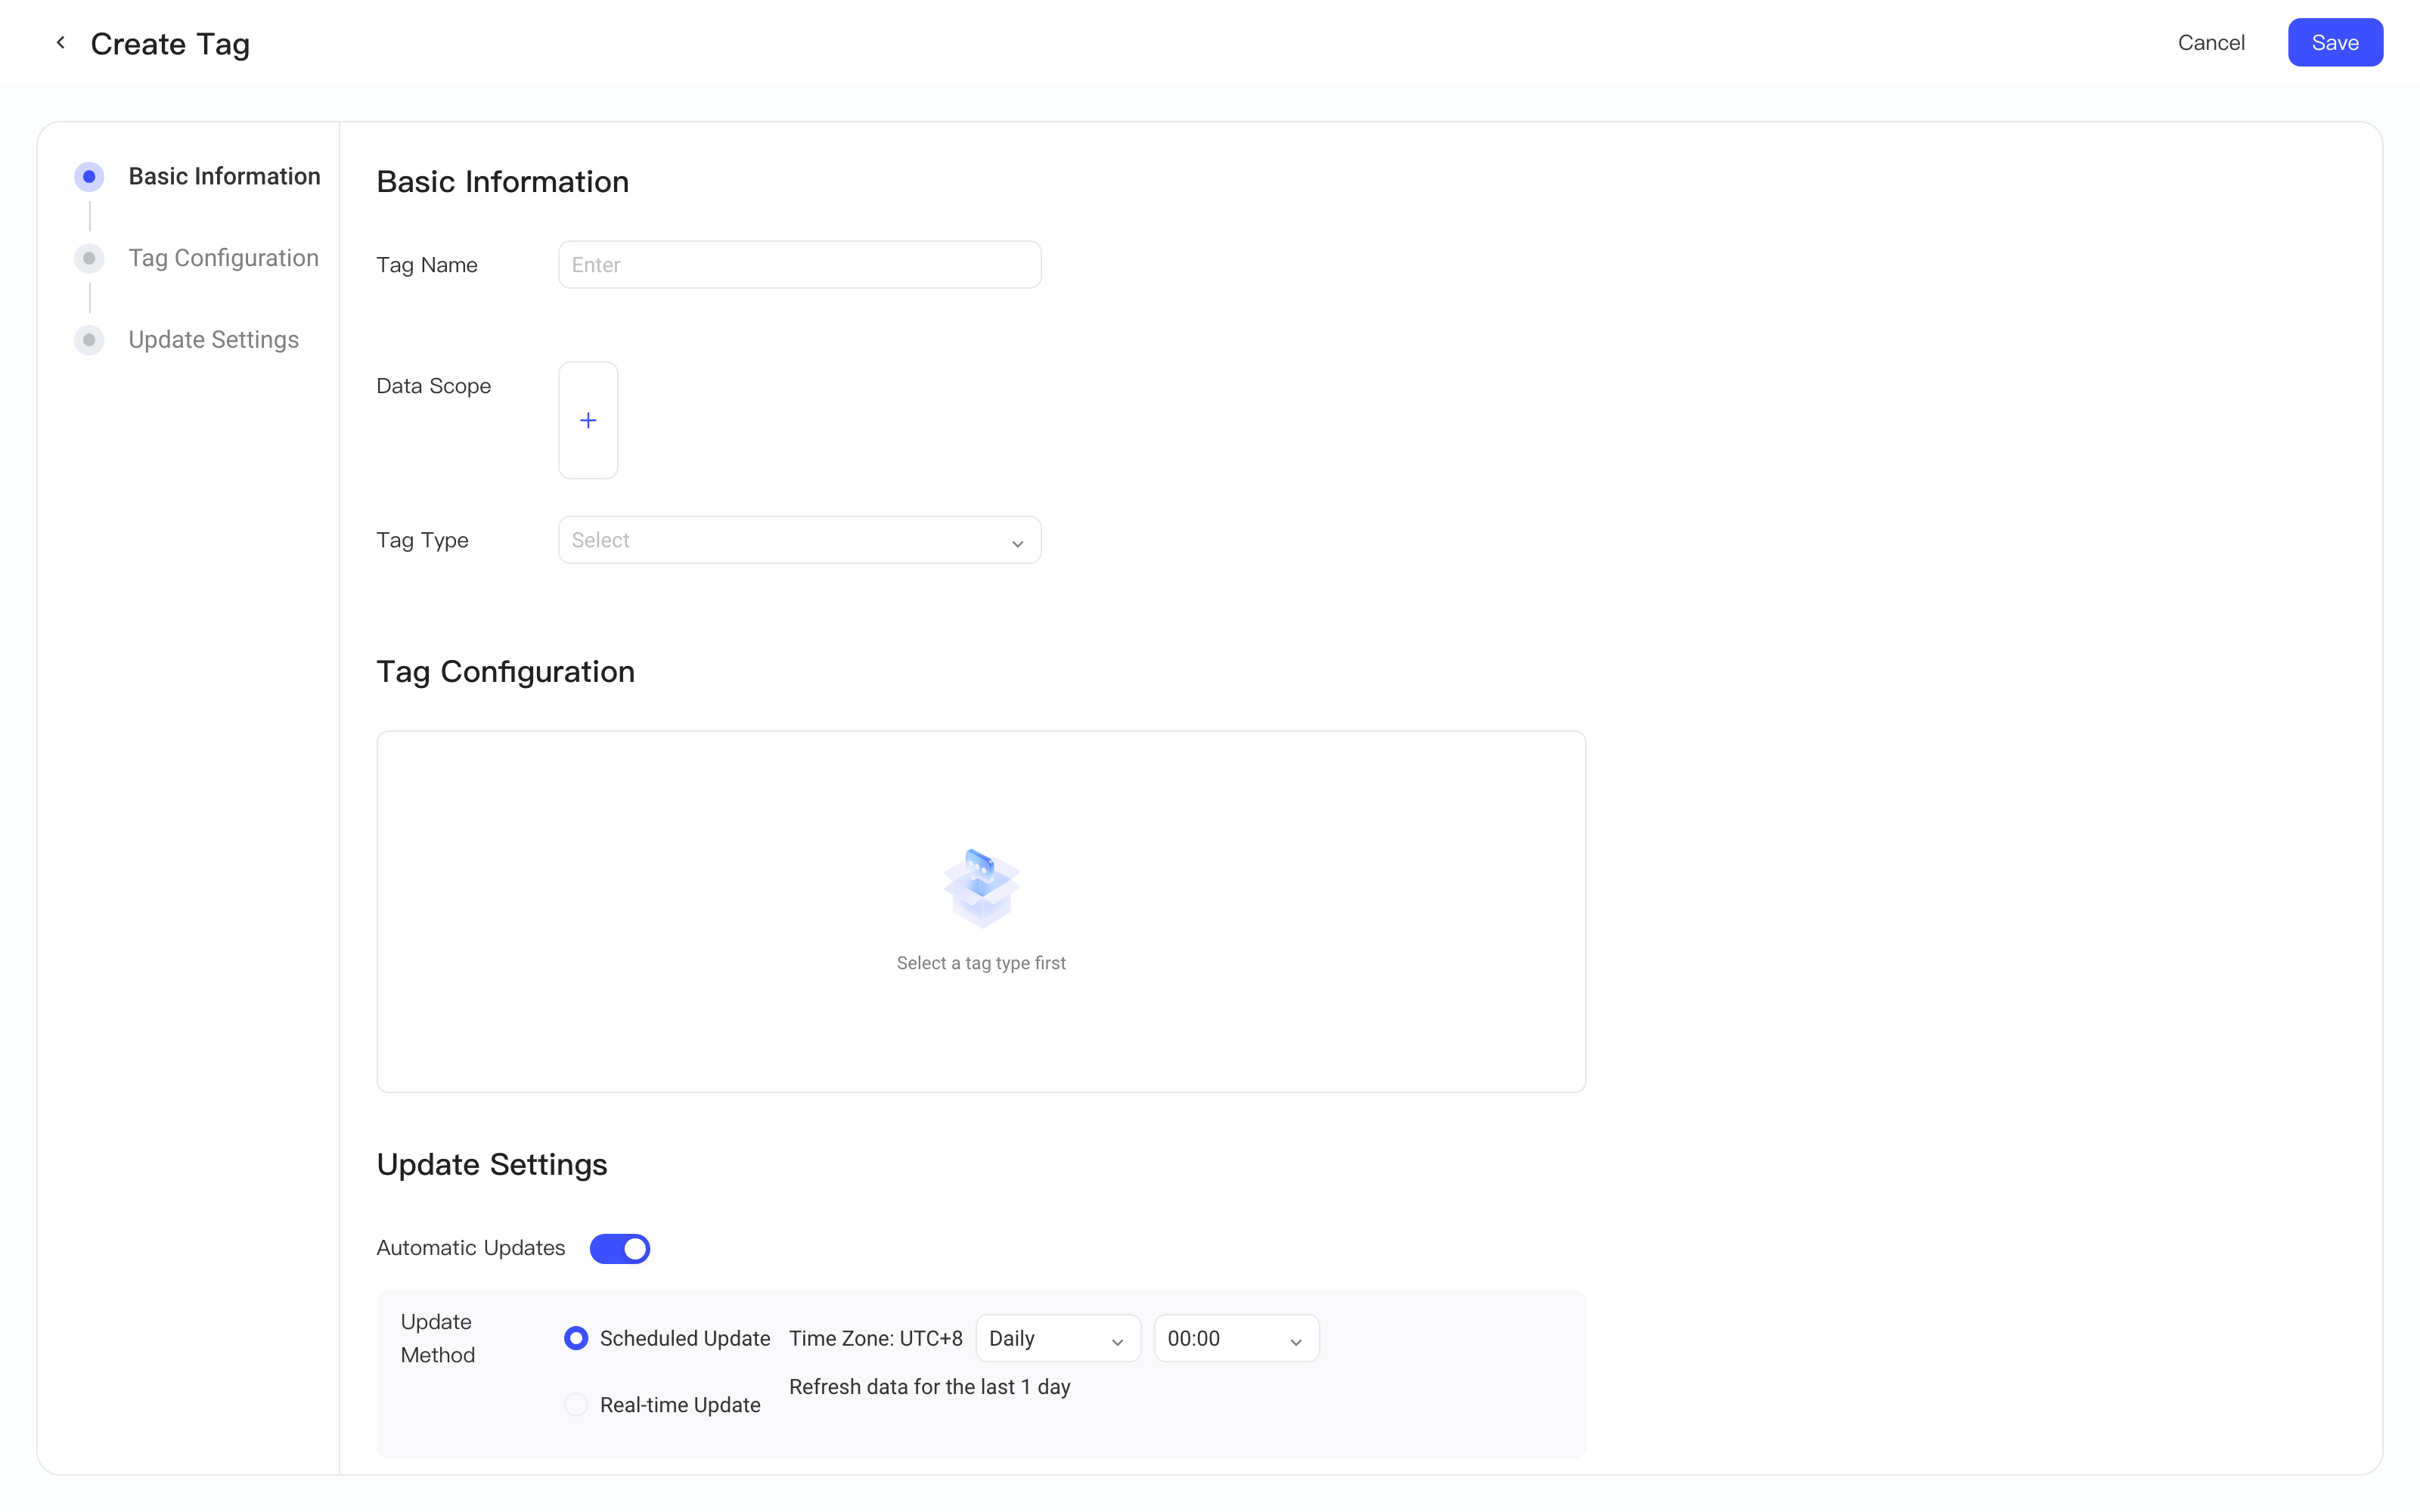Open the Daily frequency dropdown
This screenshot has height=1512, width=2420.
pyautogui.click(x=1058, y=1338)
